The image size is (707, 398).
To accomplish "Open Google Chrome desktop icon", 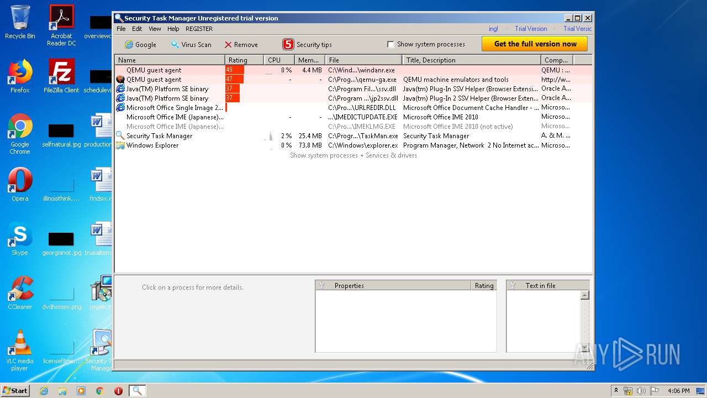I will [x=20, y=134].
